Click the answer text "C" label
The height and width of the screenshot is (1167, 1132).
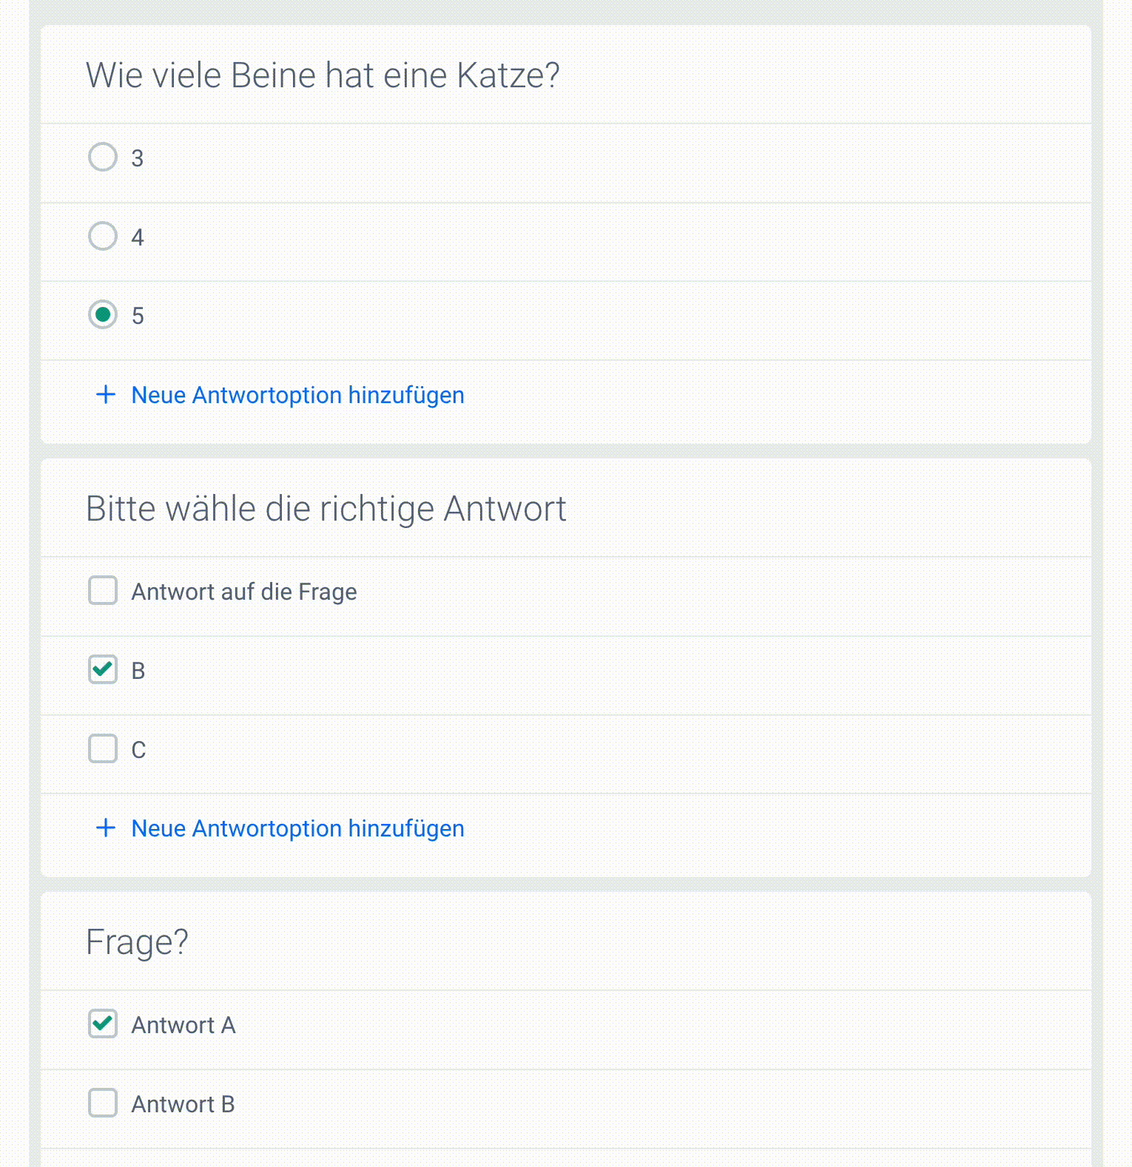point(138,750)
